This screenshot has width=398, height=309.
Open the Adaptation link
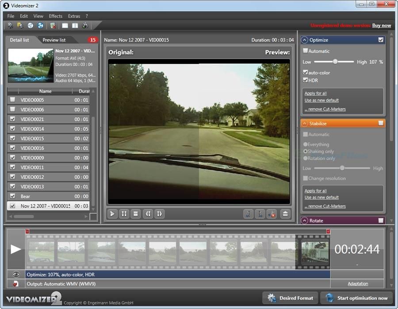click(358, 284)
